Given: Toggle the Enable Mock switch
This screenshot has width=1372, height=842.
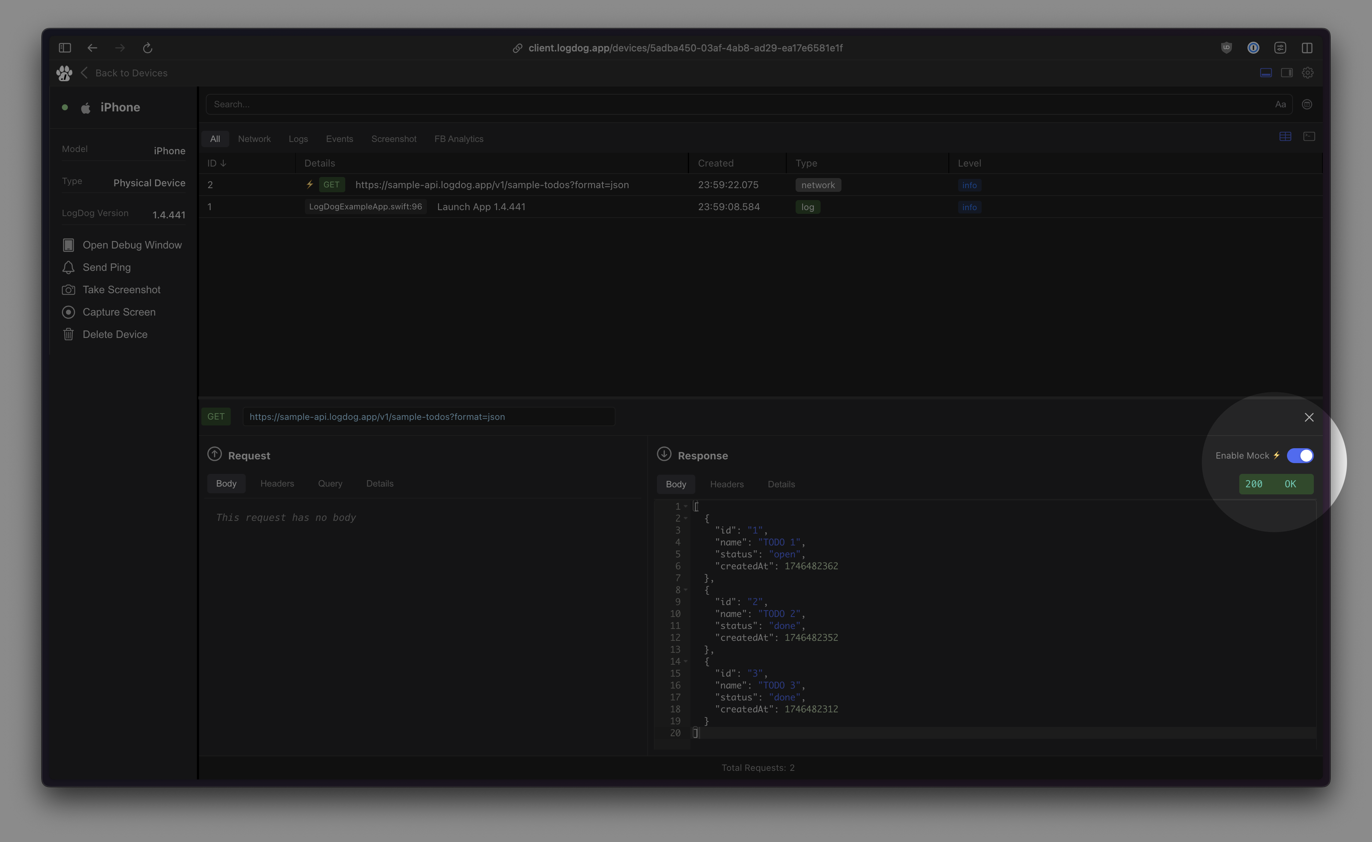Looking at the screenshot, I should (1300, 456).
